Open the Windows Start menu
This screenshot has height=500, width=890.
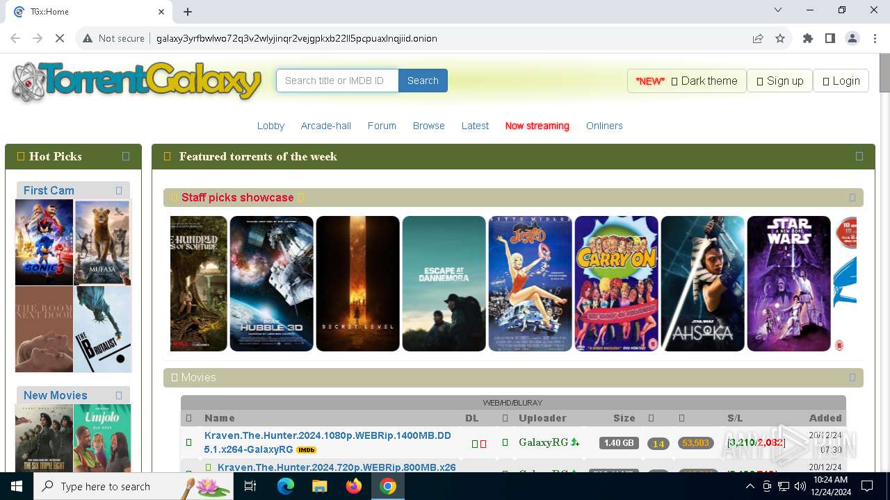coord(17,486)
